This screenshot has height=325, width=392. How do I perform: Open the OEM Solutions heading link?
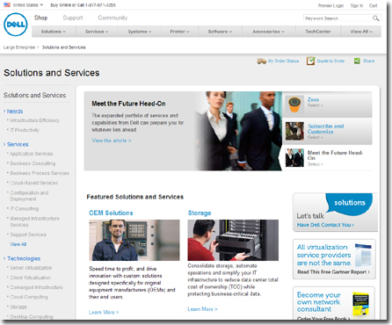coord(111,213)
